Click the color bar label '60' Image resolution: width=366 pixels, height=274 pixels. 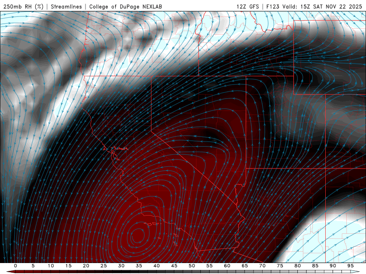227,266
